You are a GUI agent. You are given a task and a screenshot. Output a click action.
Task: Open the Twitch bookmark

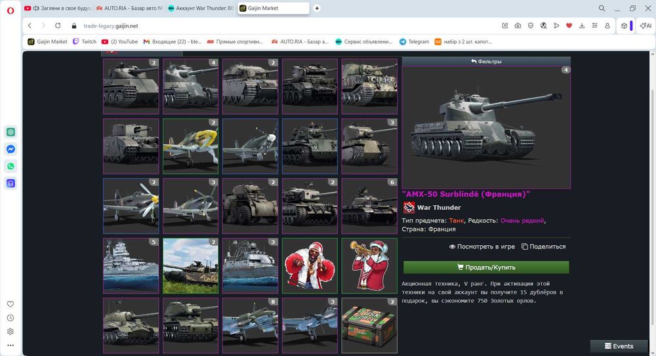[x=85, y=41]
